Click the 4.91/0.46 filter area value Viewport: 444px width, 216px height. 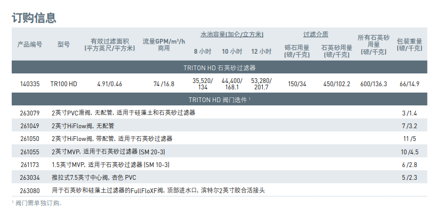110,84
